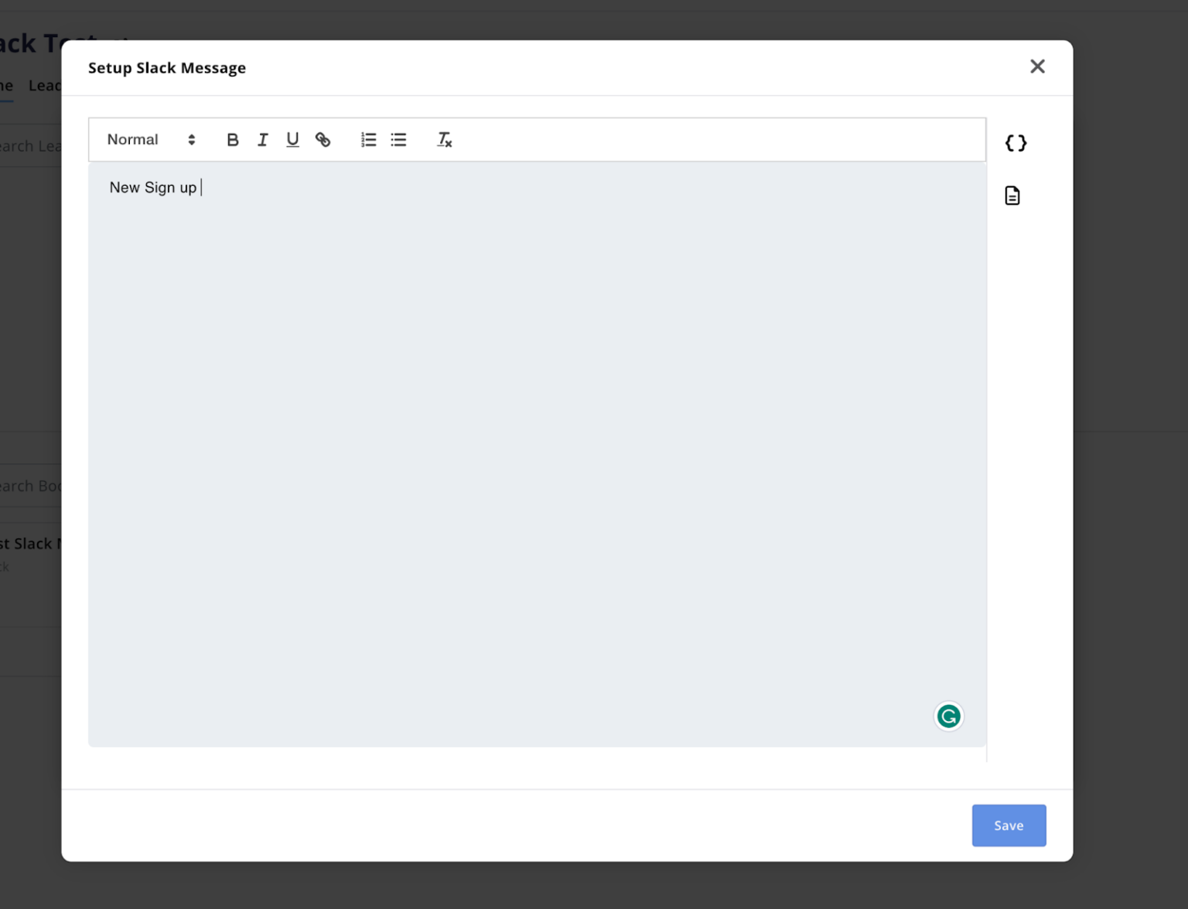Click the green Grammarly icon

(x=949, y=716)
